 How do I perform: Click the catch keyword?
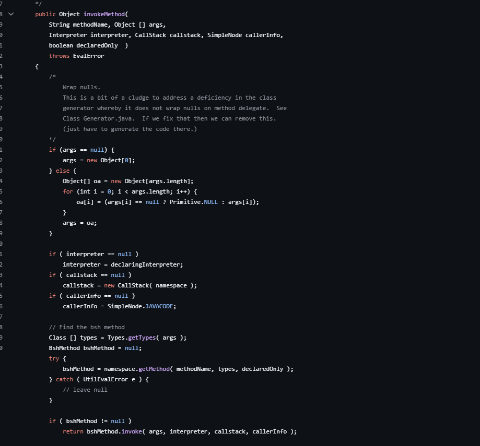pos(64,379)
